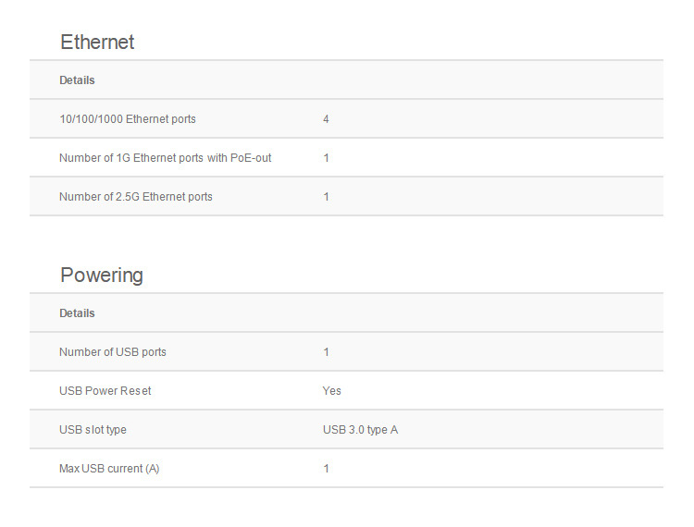Image resolution: width=694 pixels, height=527 pixels.
Task: Click the Yes value for USB Power Reset
Action: tap(332, 391)
